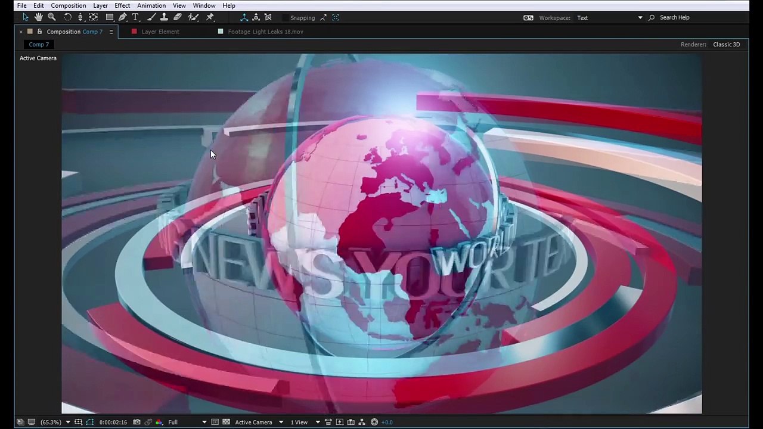Toggle mask and shape path visibility
763x429 pixels.
(90, 422)
